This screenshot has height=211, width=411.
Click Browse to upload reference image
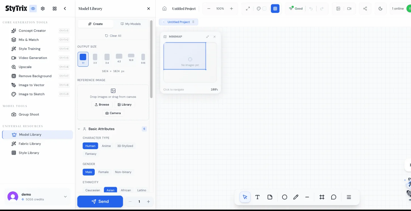tap(102, 105)
